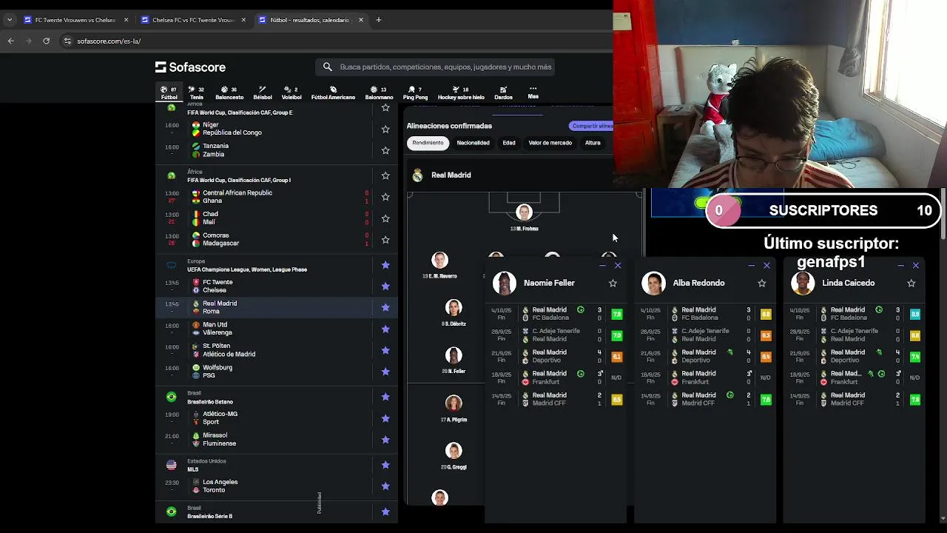Reload the sofascore page
The image size is (947, 533).
46,41
